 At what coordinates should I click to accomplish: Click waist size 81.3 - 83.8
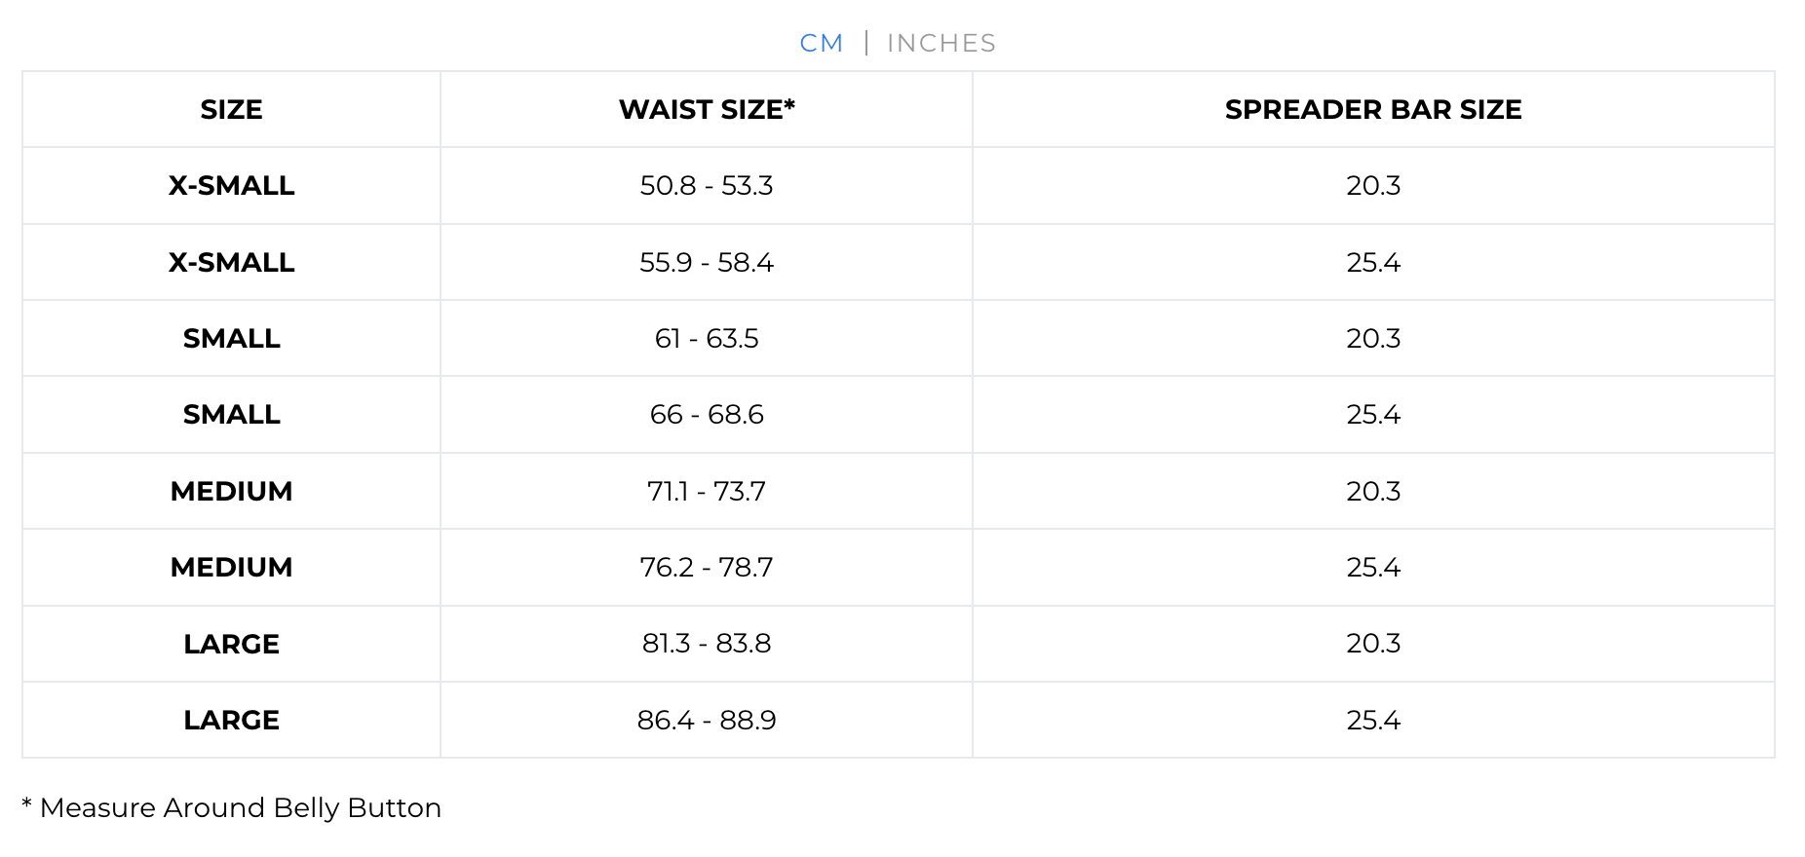pyautogui.click(x=707, y=643)
